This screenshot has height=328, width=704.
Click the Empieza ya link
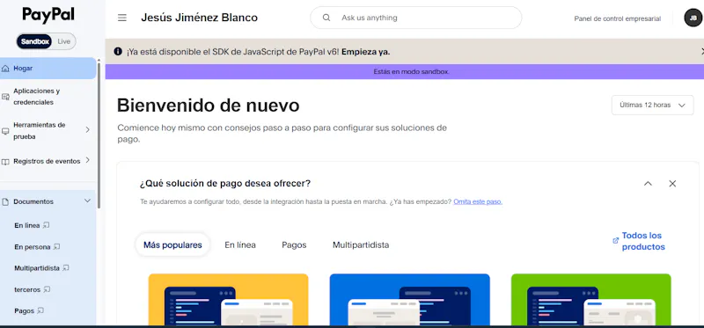click(x=365, y=52)
